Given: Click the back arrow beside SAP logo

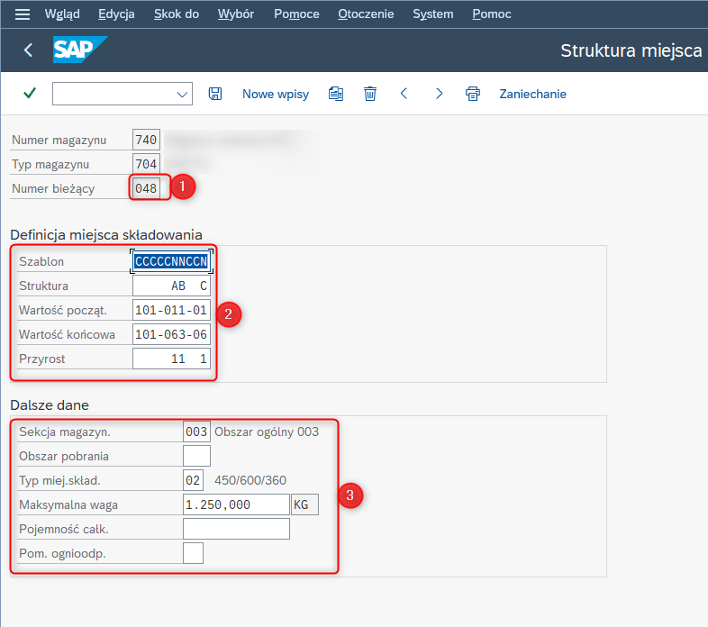Looking at the screenshot, I should (28, 50).
